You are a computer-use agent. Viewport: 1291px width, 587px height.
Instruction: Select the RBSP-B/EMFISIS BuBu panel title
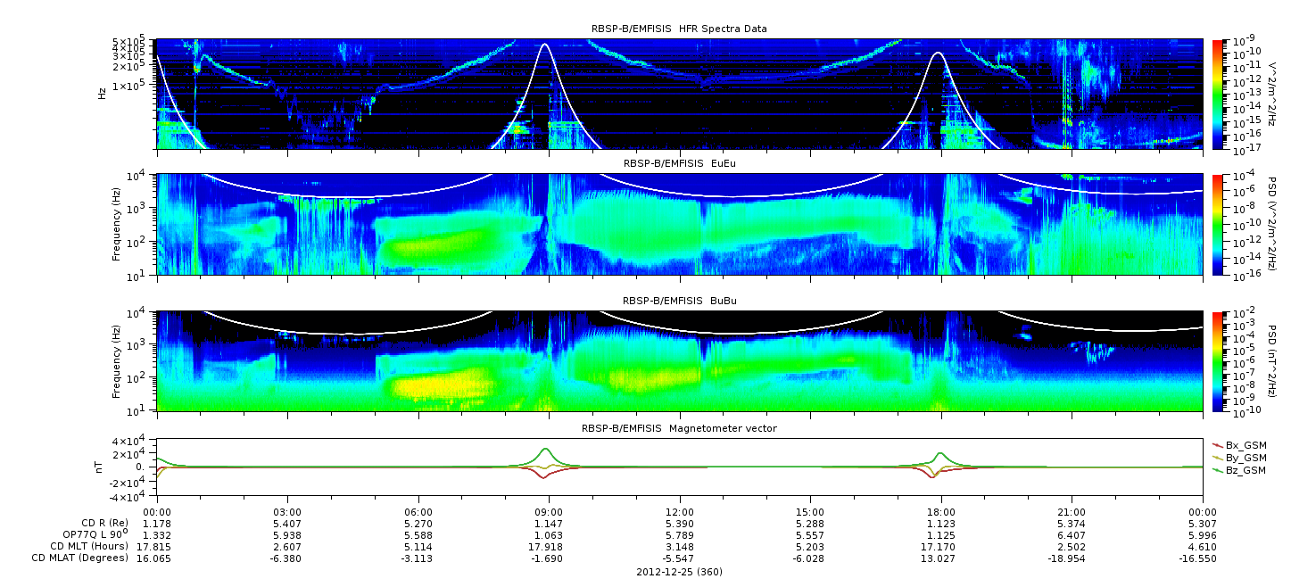pos(679,301)
